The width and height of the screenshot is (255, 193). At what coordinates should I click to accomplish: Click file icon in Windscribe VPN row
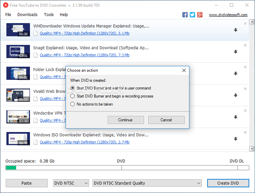coord(35,121)
